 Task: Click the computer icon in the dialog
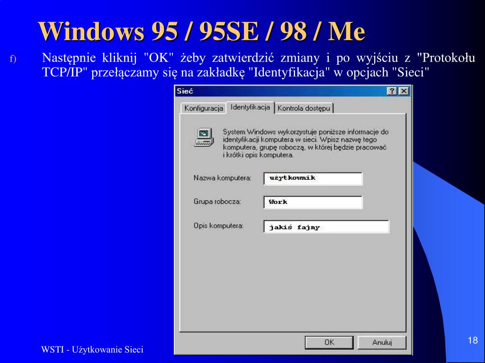point(204,138)
